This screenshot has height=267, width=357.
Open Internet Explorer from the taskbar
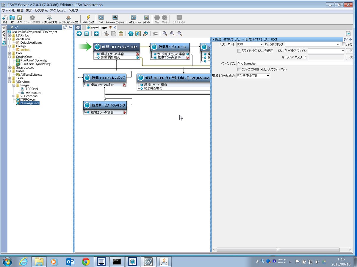tap(23, 261)
